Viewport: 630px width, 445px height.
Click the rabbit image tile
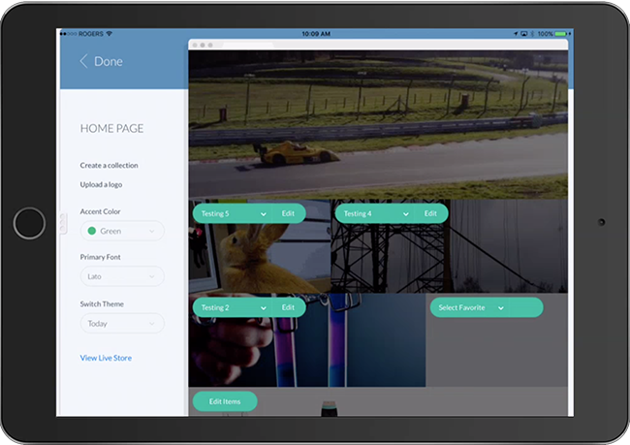pyautogui.click(x=260, y=257)
